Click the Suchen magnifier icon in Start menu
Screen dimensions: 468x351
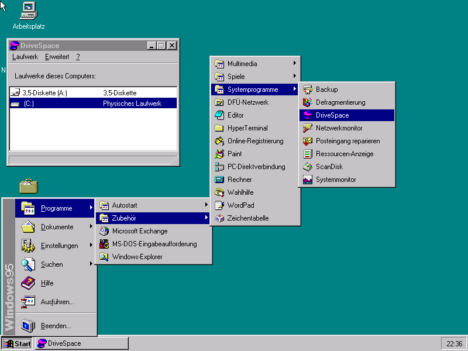tap(28, 264)
